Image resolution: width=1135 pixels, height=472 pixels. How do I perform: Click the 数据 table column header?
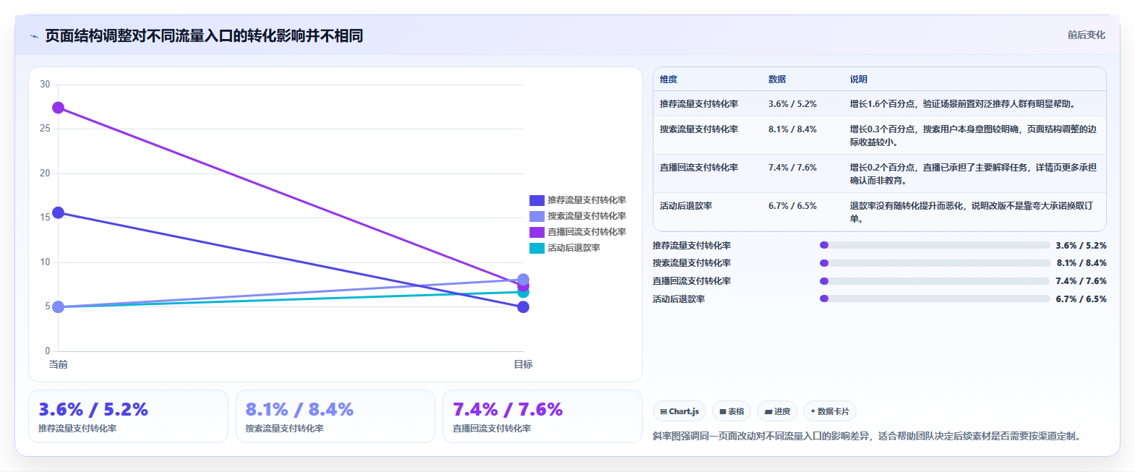point(777,80)
